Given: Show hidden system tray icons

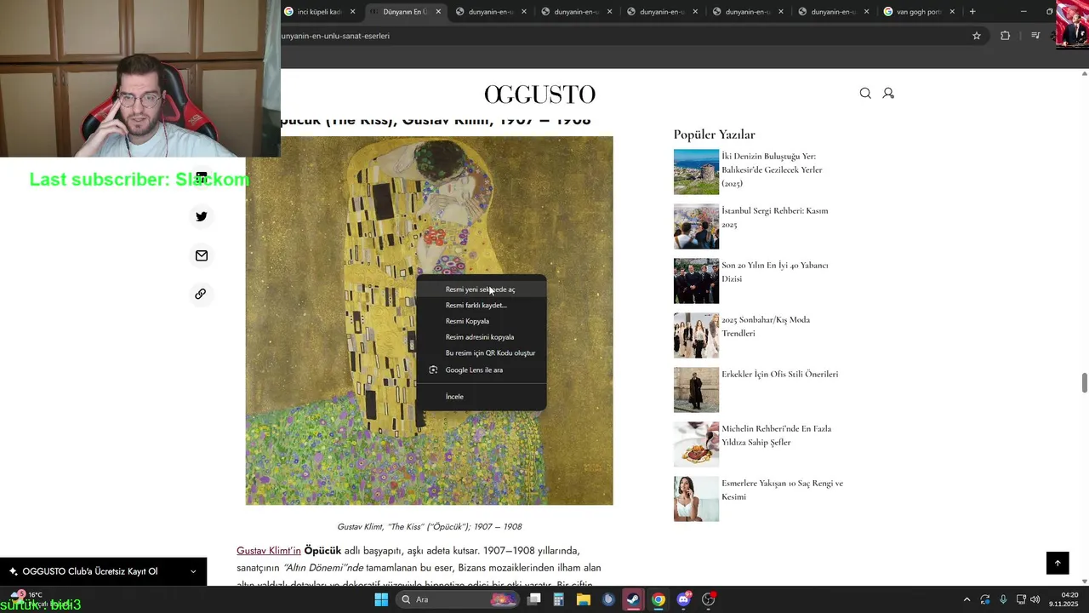Looking at the screenshot, I should pos(966,599).
